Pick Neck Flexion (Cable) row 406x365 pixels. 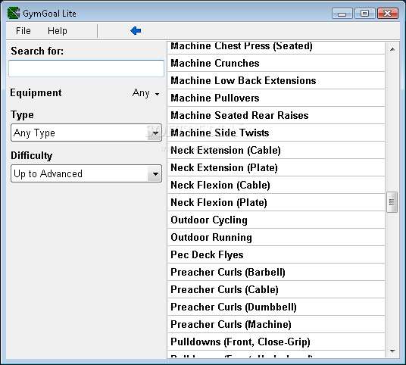(276, 185)
